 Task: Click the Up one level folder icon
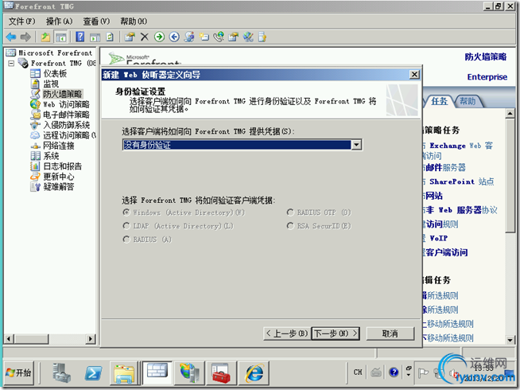click(x=45, y=37)
